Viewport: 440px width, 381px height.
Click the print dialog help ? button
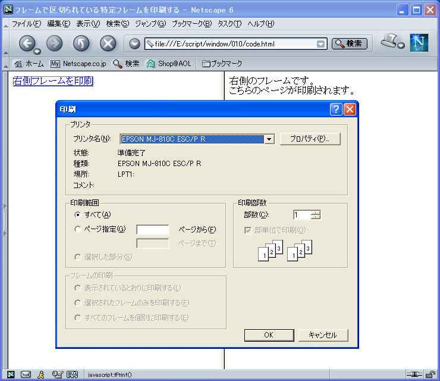click(x=336, y=110)
